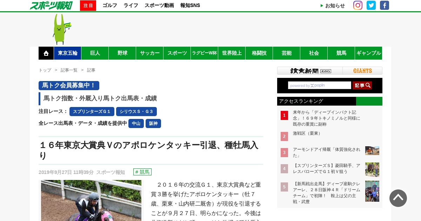Switch to the 競馬 nav tab

point(341,53)
